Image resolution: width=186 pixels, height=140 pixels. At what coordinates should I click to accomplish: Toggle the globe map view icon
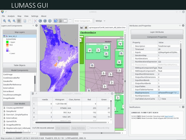(x=56, y=21)
